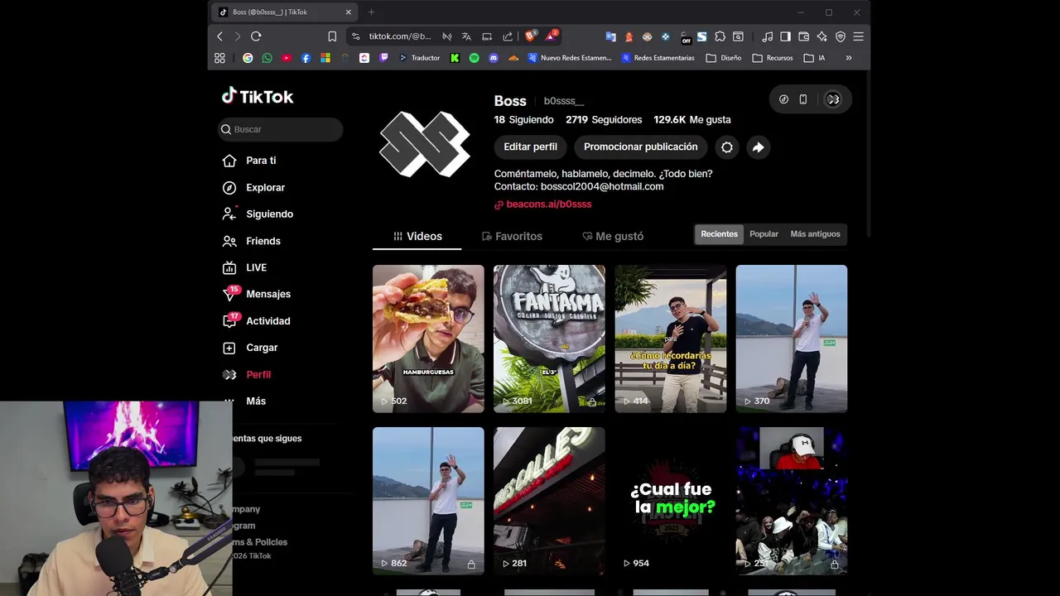Open Facebook bookmark

coord(306,58)
